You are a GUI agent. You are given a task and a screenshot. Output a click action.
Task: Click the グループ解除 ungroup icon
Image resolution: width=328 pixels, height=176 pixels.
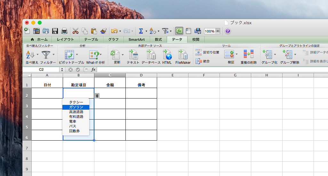[288, 55]
